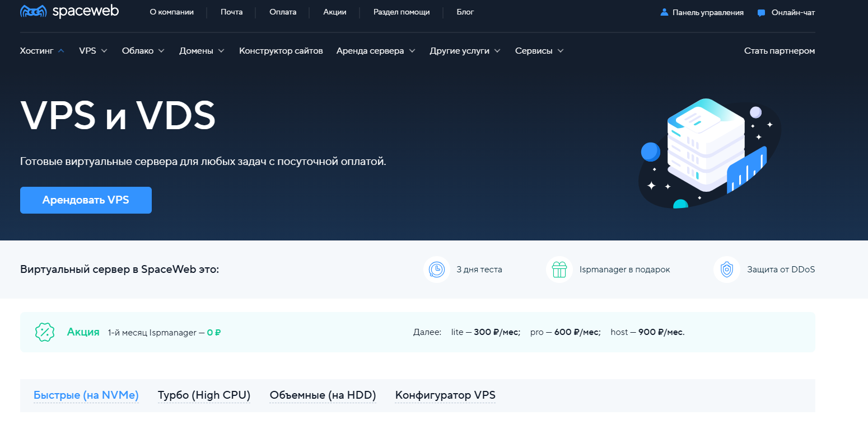Open the Конфигуратор VPS tab
This screenshot has width=868, height=425.
click(445, 395)
